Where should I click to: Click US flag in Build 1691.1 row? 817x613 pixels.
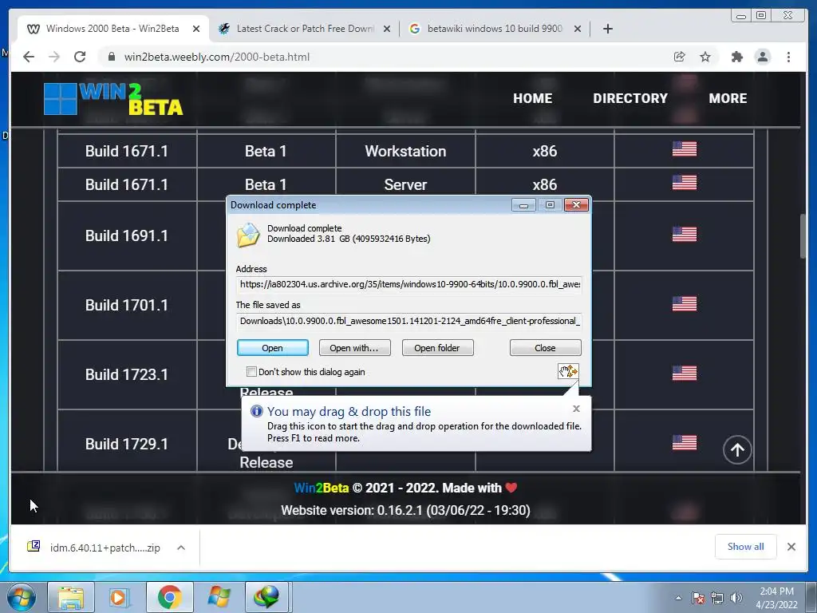point(684,234)
